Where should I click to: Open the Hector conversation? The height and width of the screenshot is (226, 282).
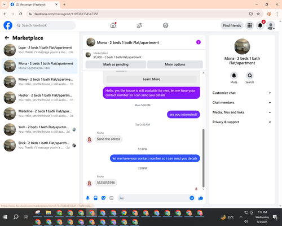tap(39, 98)
